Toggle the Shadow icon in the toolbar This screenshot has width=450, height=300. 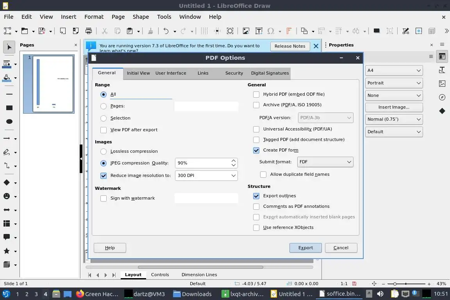pos(377,31)
